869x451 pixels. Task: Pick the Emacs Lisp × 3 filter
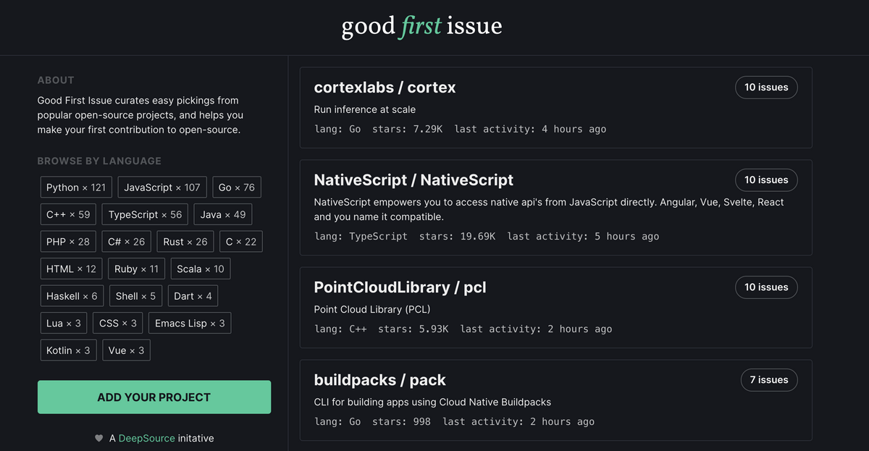pos(190,323)
